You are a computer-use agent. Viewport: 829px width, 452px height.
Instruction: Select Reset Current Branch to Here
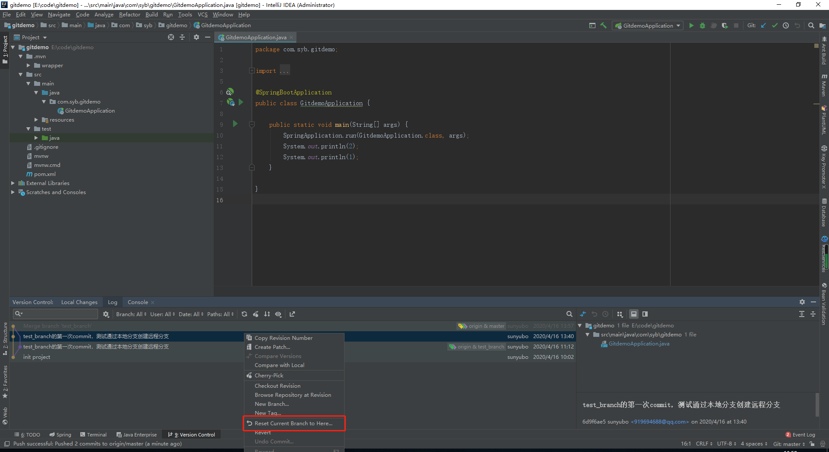point(294,424)
